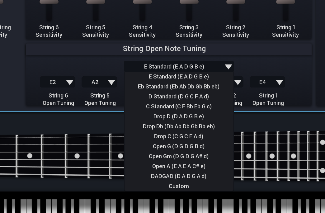325x213 pixels.
Task: Select Drop Db tuning preset
Action: (x=179, y=126)
